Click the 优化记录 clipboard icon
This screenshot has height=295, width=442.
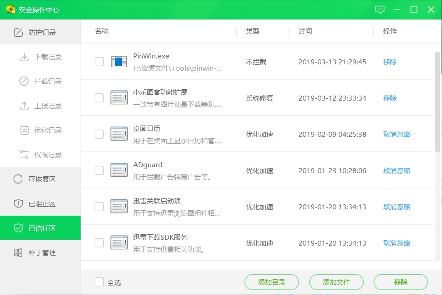coord(24,131)
